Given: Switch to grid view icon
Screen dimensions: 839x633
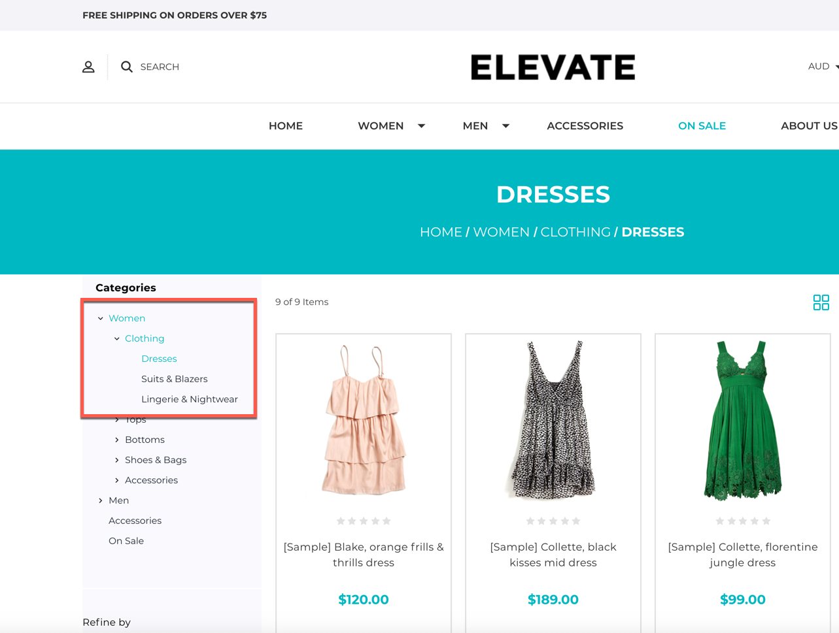Looking at the screenshot, I should 821,302.
